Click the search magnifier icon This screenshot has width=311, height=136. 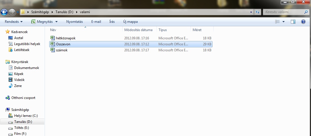pos(306,12)
